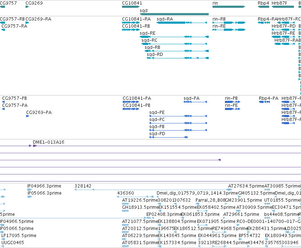The image size is (301, 248).
Task: Select the AT30909.5prime EST
Action: coord(239,211)
